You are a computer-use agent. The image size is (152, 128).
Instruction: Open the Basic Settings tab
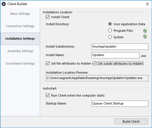click(x=20, y=14)
